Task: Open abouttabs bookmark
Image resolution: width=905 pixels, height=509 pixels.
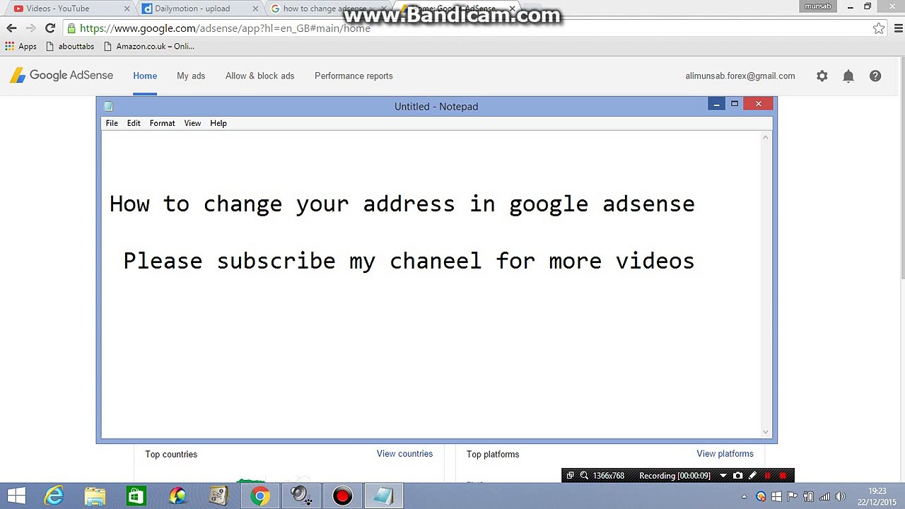Action: click(x=70, y=46)
